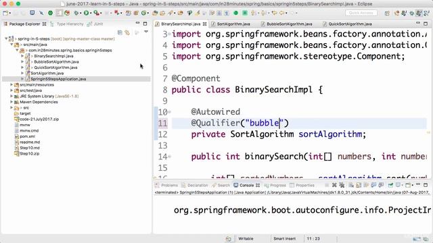Collapse the src/main/java folder node
The height and width of the screenshot is (243, 433).
12,45
